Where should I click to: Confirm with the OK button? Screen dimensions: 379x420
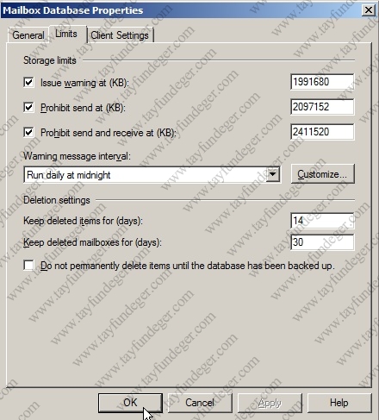point(130,403)
